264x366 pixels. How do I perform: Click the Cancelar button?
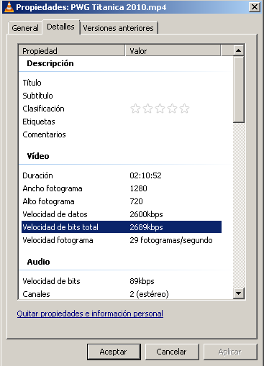click(x=172, y=352)
